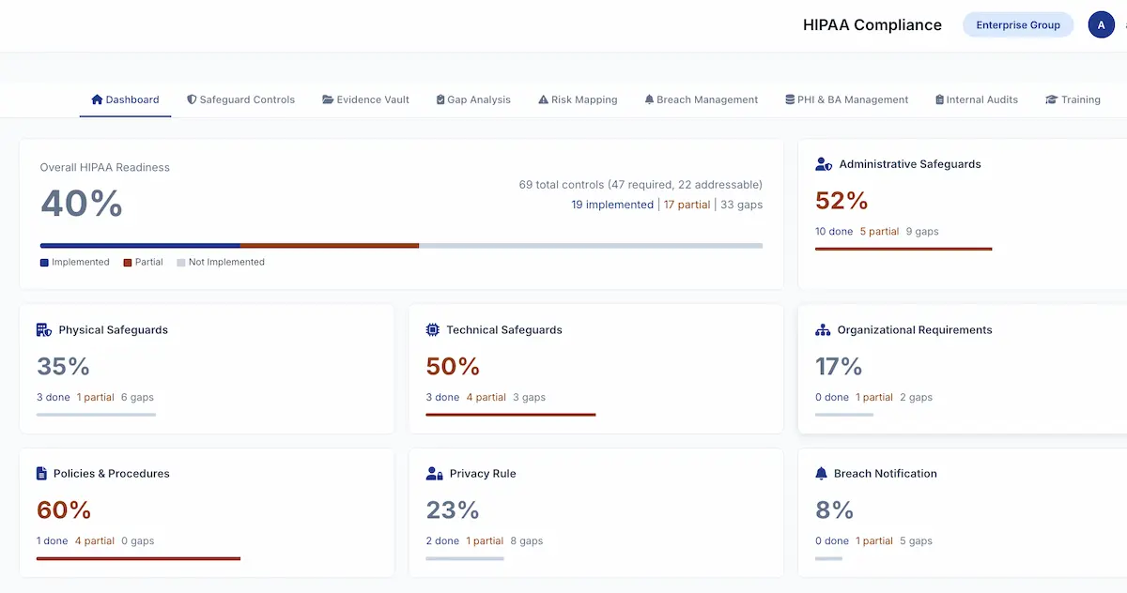Open the profile avatar marked A
The width and height of the screenshot is (1127, 593).
[1101, 24]
